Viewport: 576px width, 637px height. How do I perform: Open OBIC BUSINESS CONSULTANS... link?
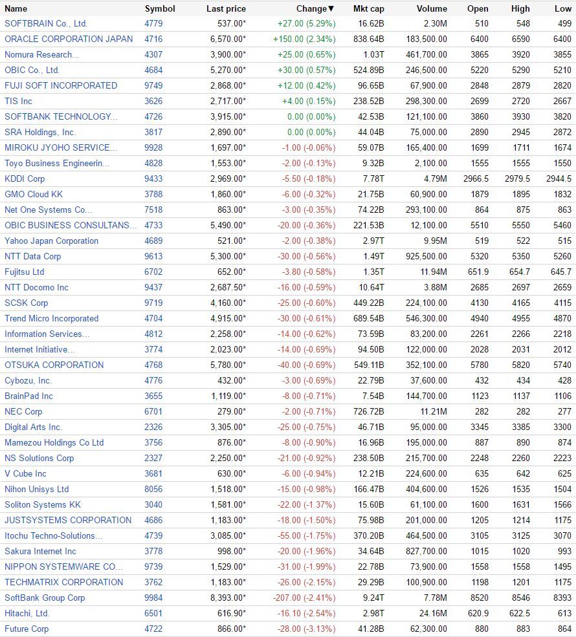tap(71, 225)
